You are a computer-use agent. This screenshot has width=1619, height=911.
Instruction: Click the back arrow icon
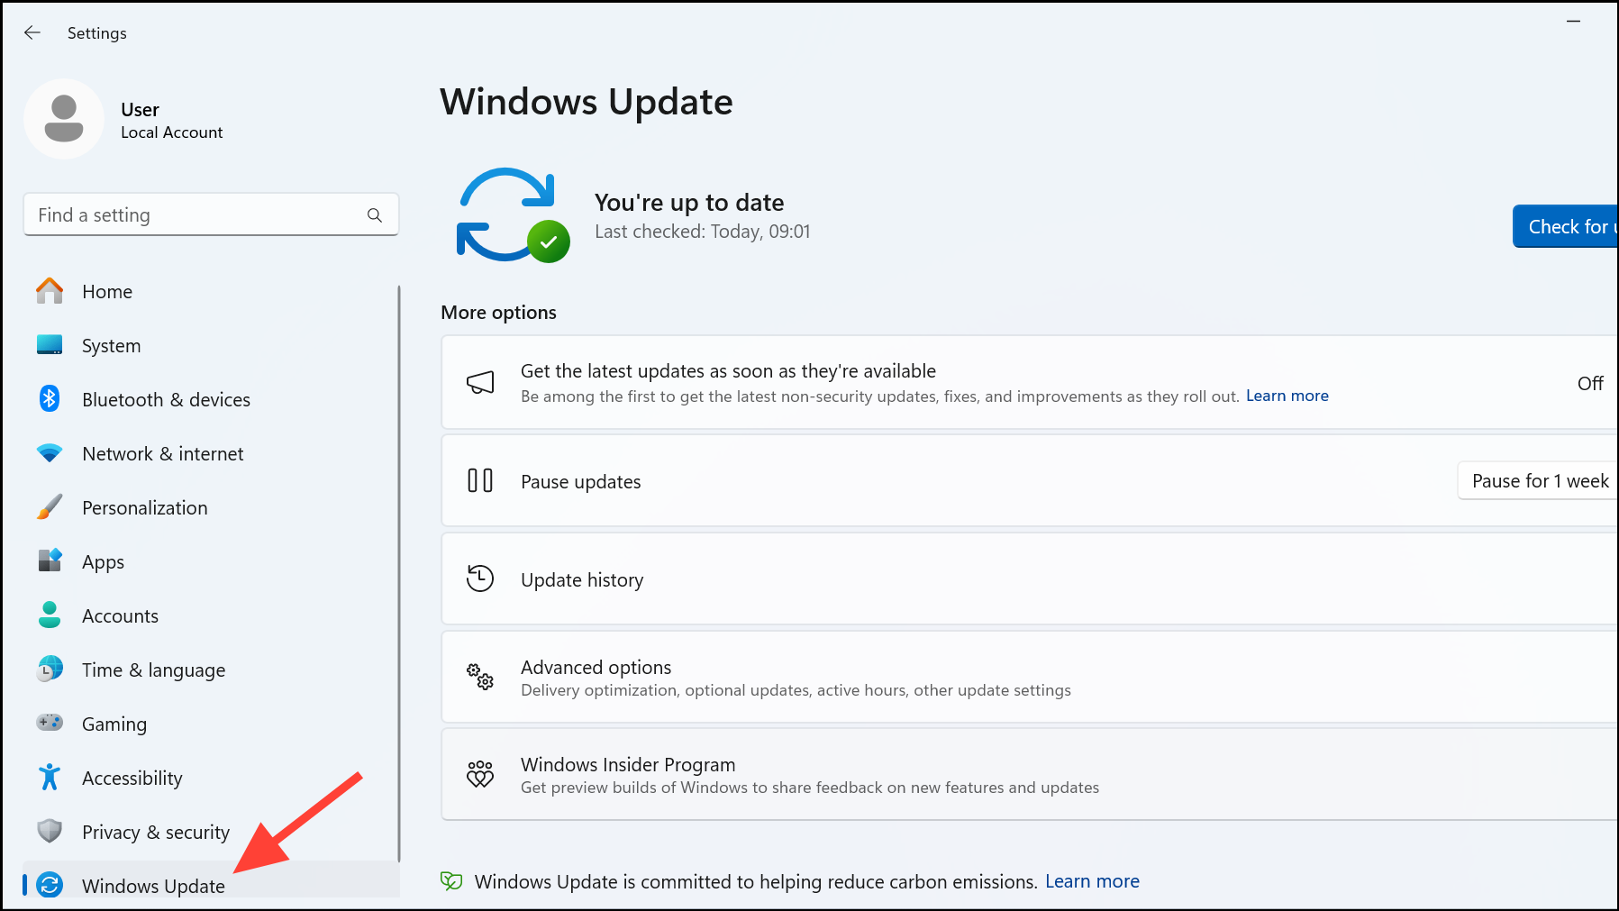[x=32, y=32]
